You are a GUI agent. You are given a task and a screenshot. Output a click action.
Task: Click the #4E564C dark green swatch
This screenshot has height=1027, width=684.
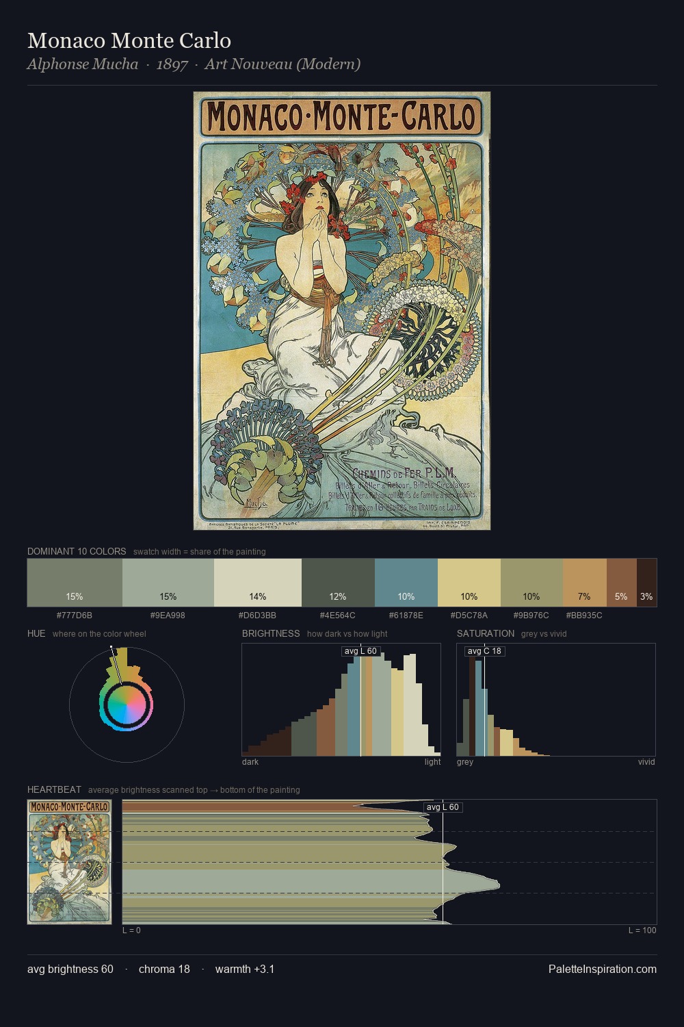click(x=338, y=583)
